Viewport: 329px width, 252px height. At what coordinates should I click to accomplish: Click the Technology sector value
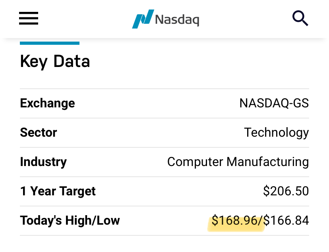pos(276,133)
